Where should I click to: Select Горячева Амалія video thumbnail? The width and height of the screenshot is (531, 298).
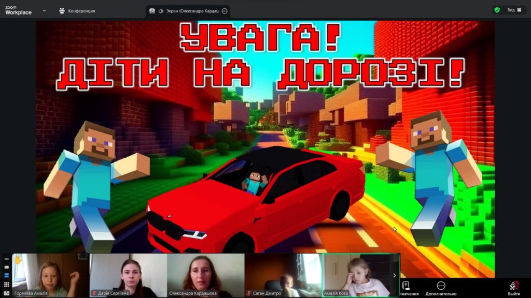pos(51,275)
